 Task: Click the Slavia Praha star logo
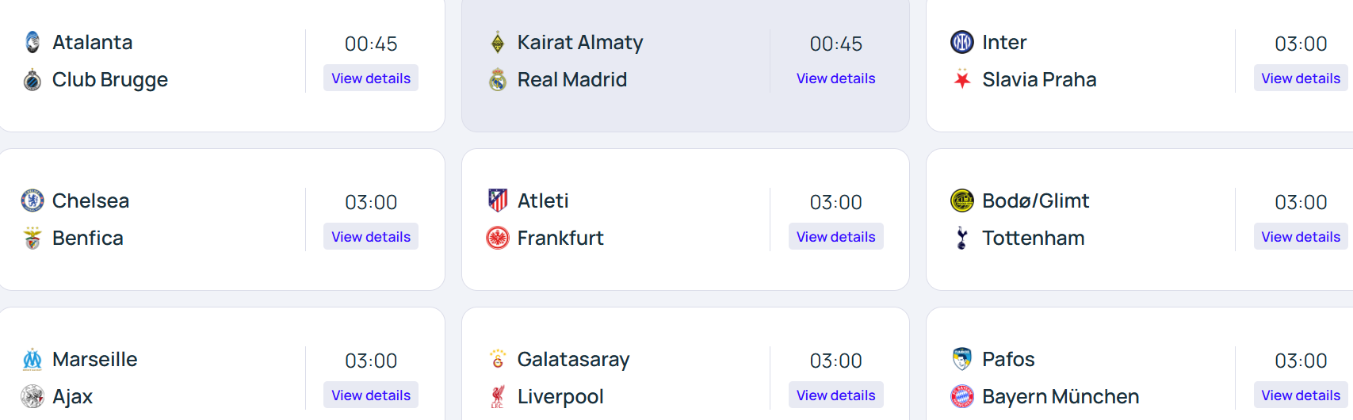tap(962, 79)
